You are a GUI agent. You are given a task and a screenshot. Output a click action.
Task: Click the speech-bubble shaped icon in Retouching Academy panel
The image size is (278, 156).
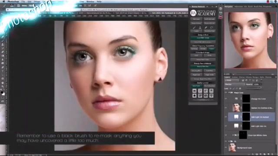tap(212, 27)
